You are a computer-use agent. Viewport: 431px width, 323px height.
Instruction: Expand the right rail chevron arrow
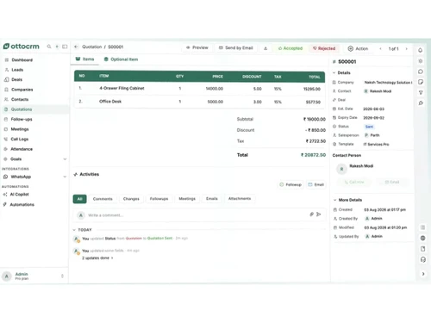point(423,274)
